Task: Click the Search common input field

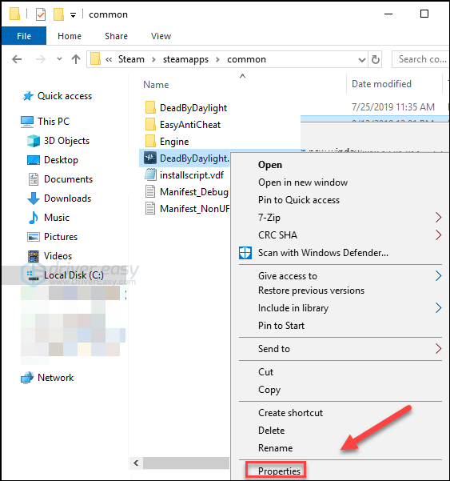Action: point(421,59)
